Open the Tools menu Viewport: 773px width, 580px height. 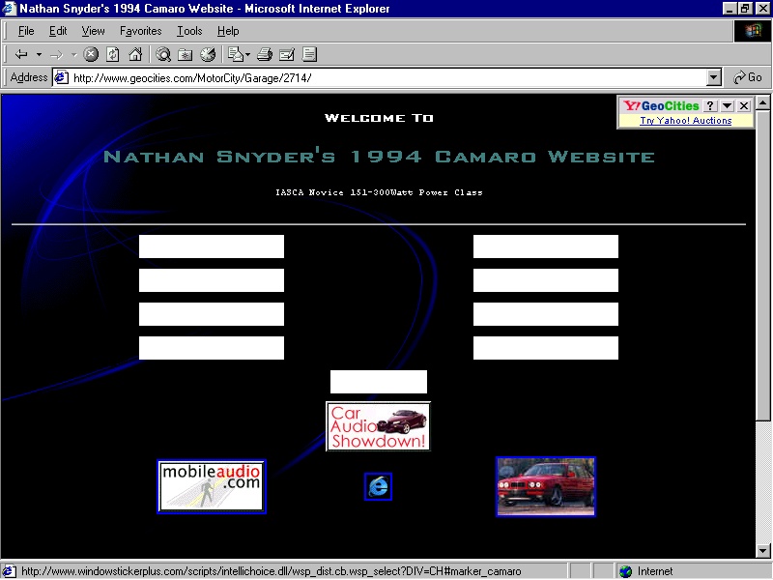pos(189,31)
